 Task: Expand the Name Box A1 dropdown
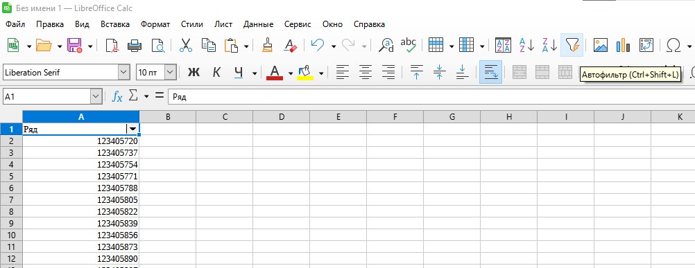coord(96,96)
